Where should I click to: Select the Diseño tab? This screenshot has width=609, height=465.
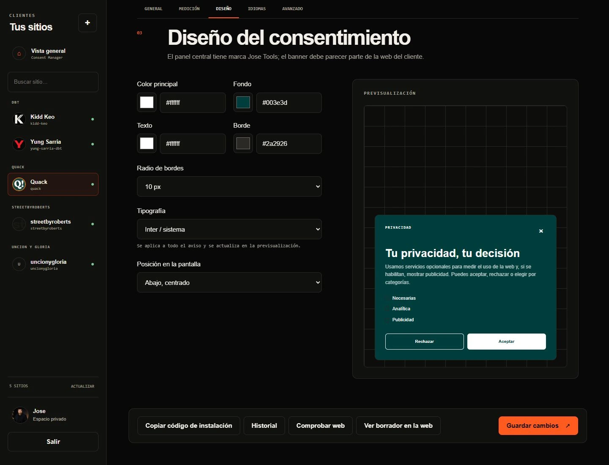(224, 9)
